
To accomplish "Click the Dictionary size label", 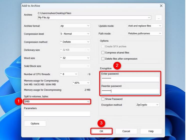I will [x=32, y=50].
